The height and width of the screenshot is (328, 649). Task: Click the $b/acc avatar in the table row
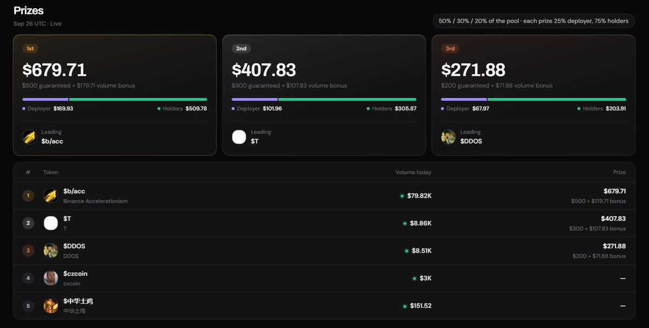[x=51, y=195]
